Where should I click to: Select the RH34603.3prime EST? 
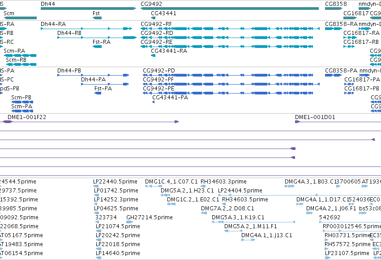[x=203, y=187]
